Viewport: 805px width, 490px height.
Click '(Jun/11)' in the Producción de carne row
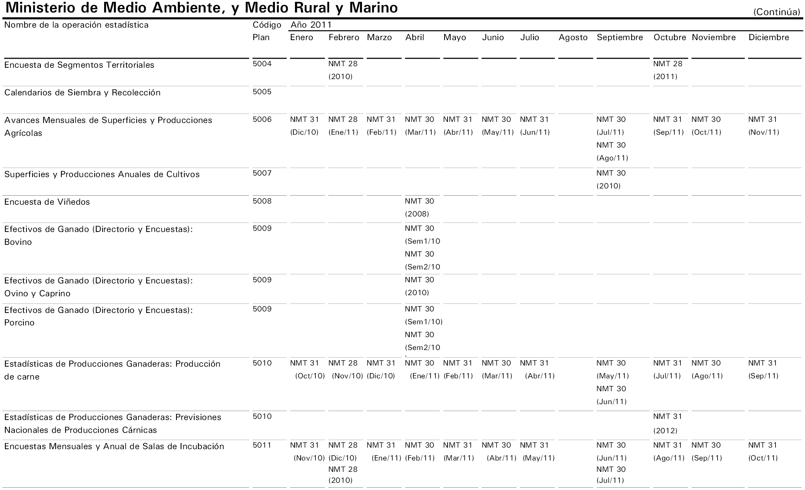point(612,402)
